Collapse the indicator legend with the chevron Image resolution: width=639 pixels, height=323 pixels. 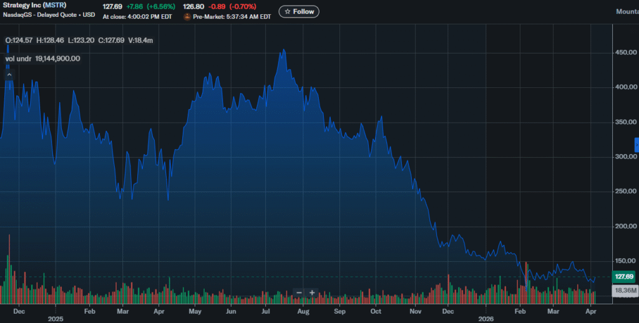coord(9,75)
